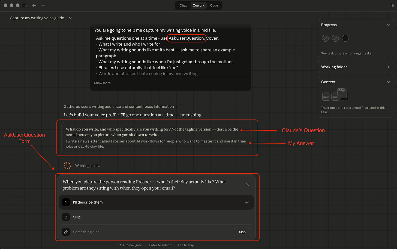Viewport: 397px width, 249px height.
Task: Click the 'Let's build your voice profile' message
Action: (x=133, y=115)
